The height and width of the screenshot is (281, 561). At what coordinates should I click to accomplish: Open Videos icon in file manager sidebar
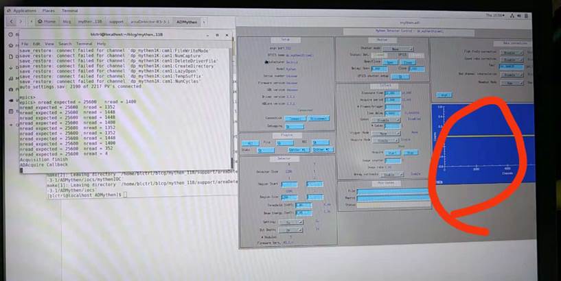coord(11,100)
